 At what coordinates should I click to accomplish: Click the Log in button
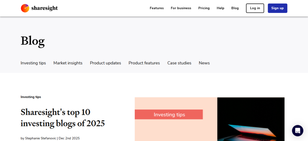255,8
